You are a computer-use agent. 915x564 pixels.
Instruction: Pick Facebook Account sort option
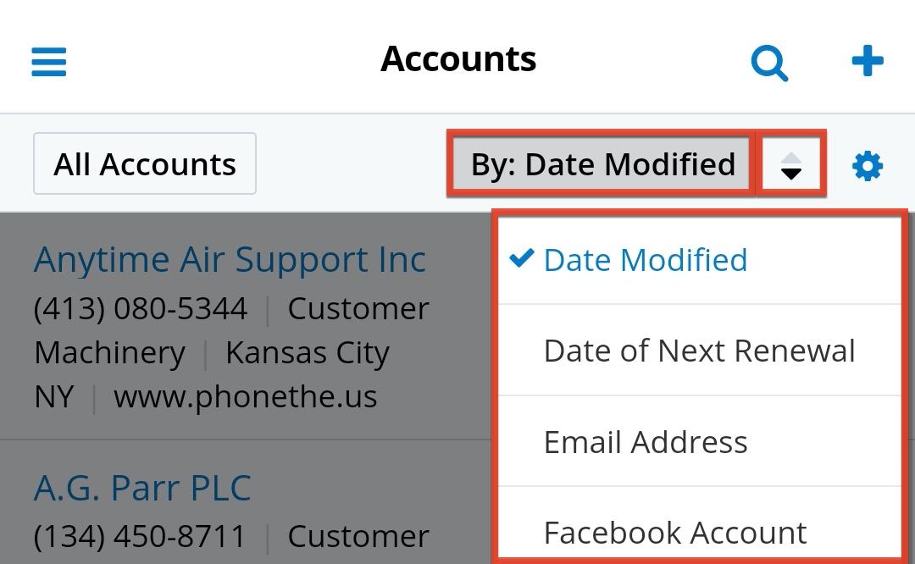[x=675, y=533]
